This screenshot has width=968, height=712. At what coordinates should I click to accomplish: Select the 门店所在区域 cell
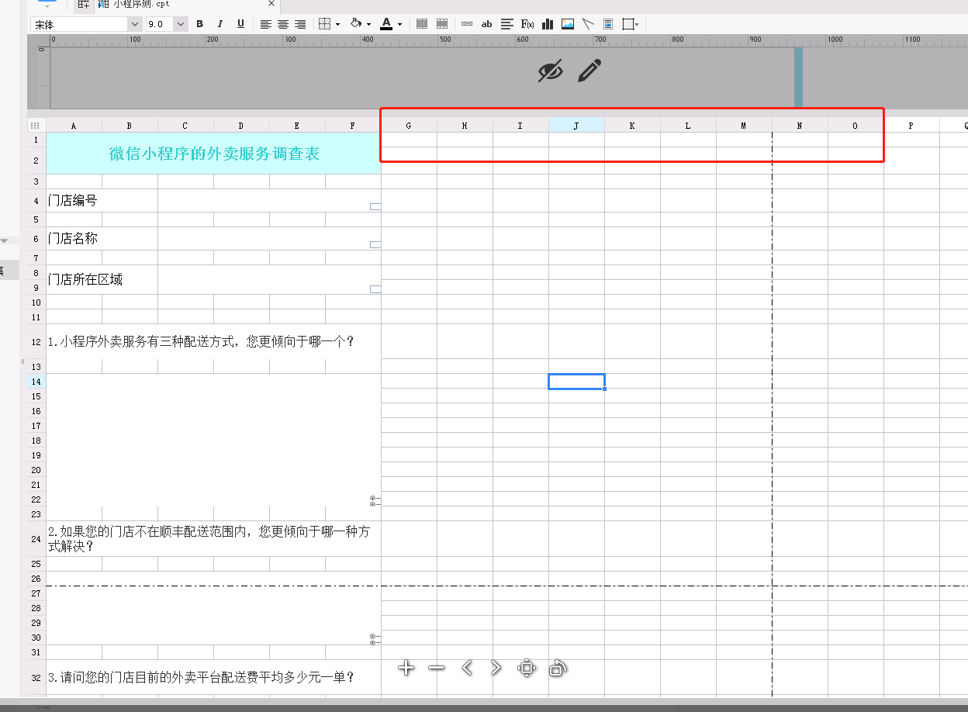click(x=102, y=279)
